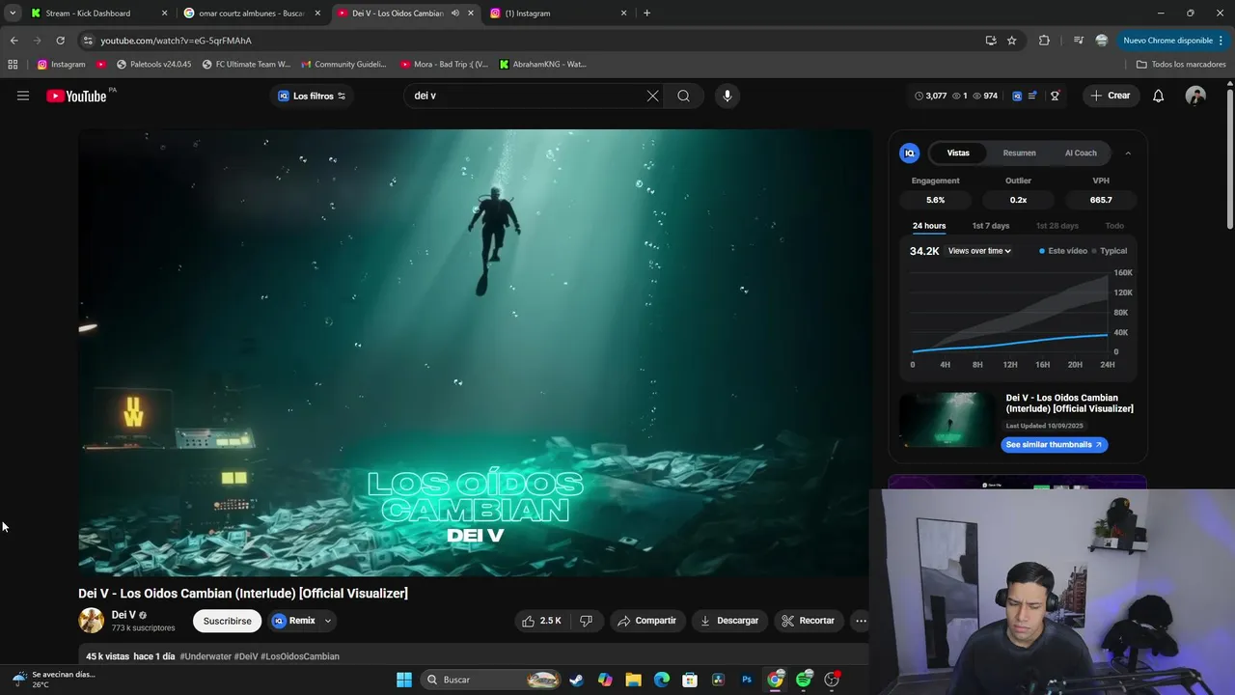Click the Compartir share button
Screen dimensions: 1235x695
pyautogui.click(x=647, y=621)
